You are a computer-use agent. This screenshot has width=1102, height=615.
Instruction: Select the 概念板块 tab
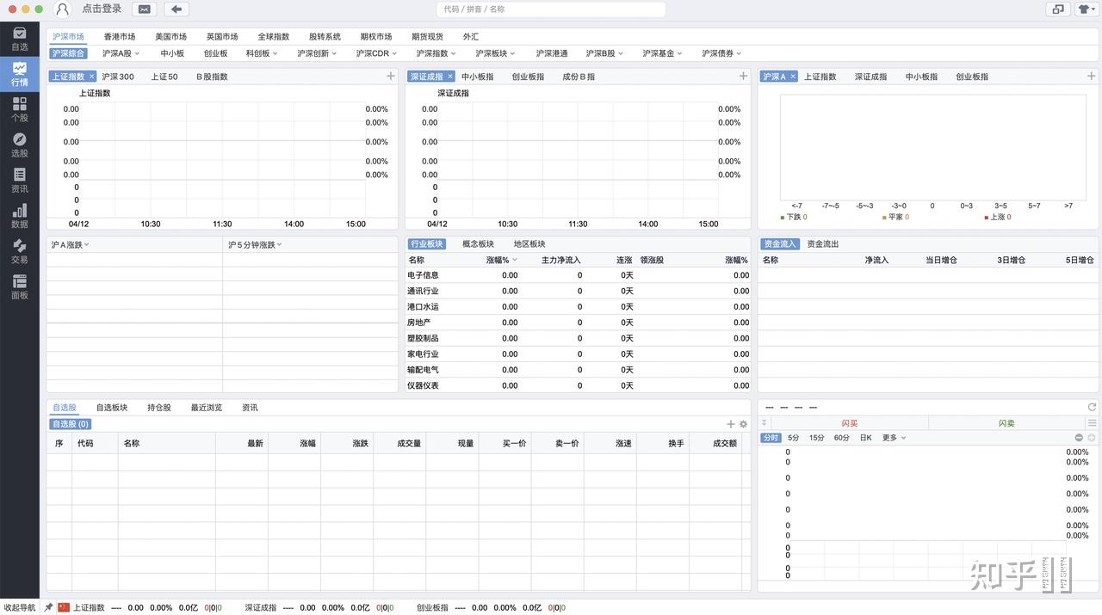point(478,244)
